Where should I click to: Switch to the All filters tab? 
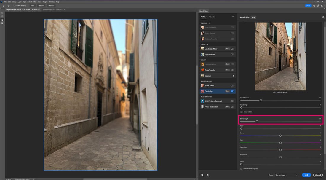pos(204,17)
